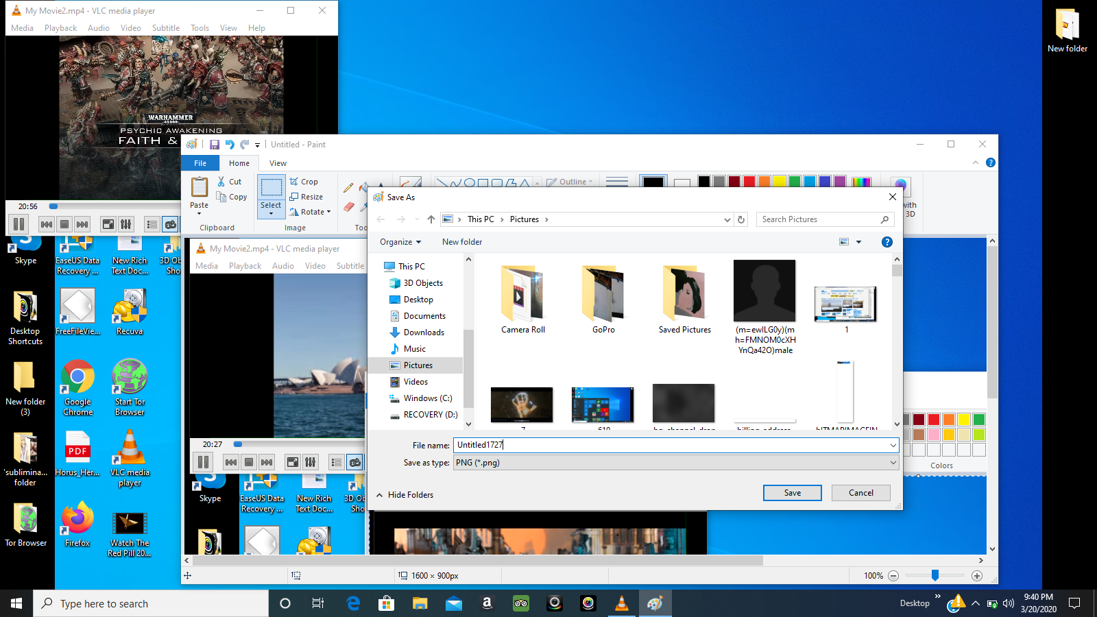
Task: Pick the yellow color swatch
Action: click(x=780, y=182)
